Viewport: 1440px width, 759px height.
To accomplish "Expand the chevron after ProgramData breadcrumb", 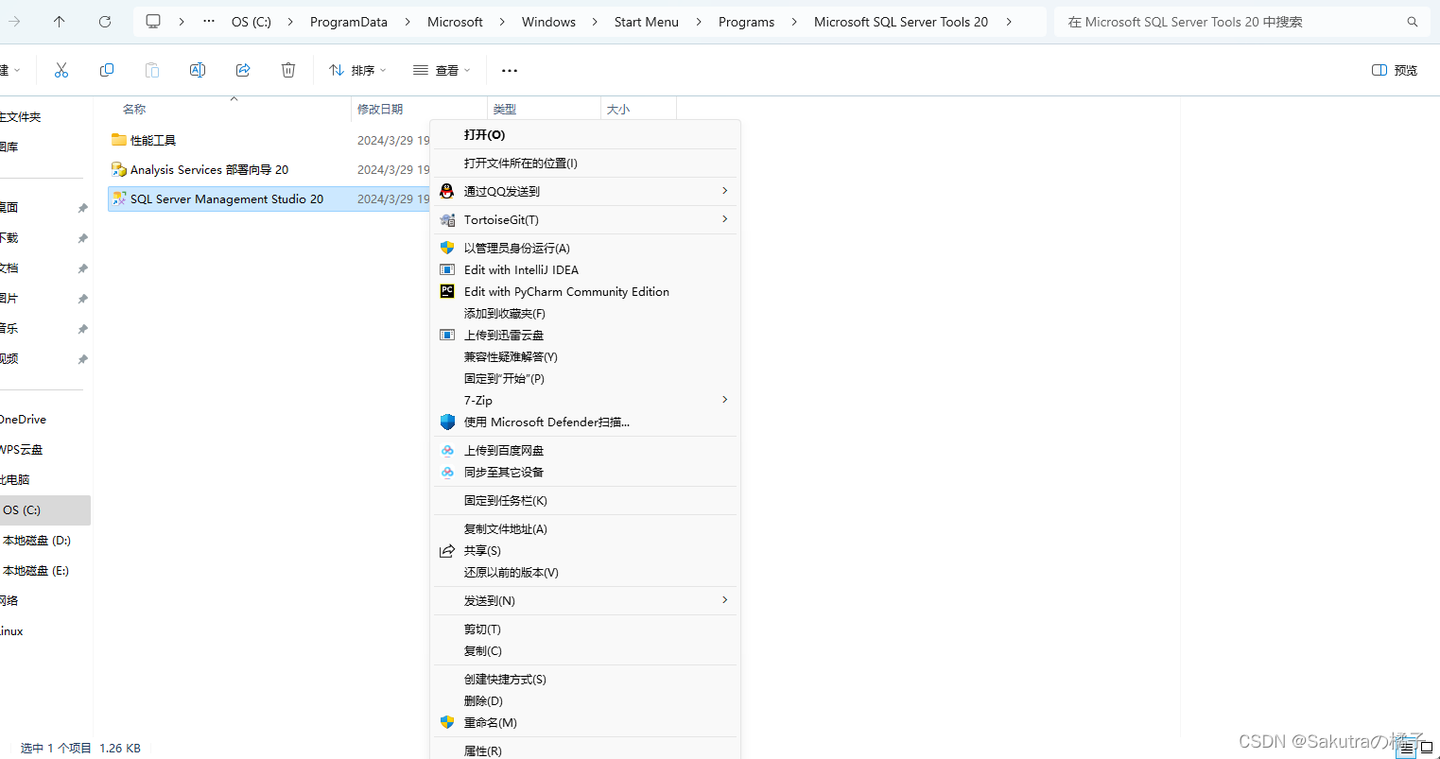I will coord(408,22).
